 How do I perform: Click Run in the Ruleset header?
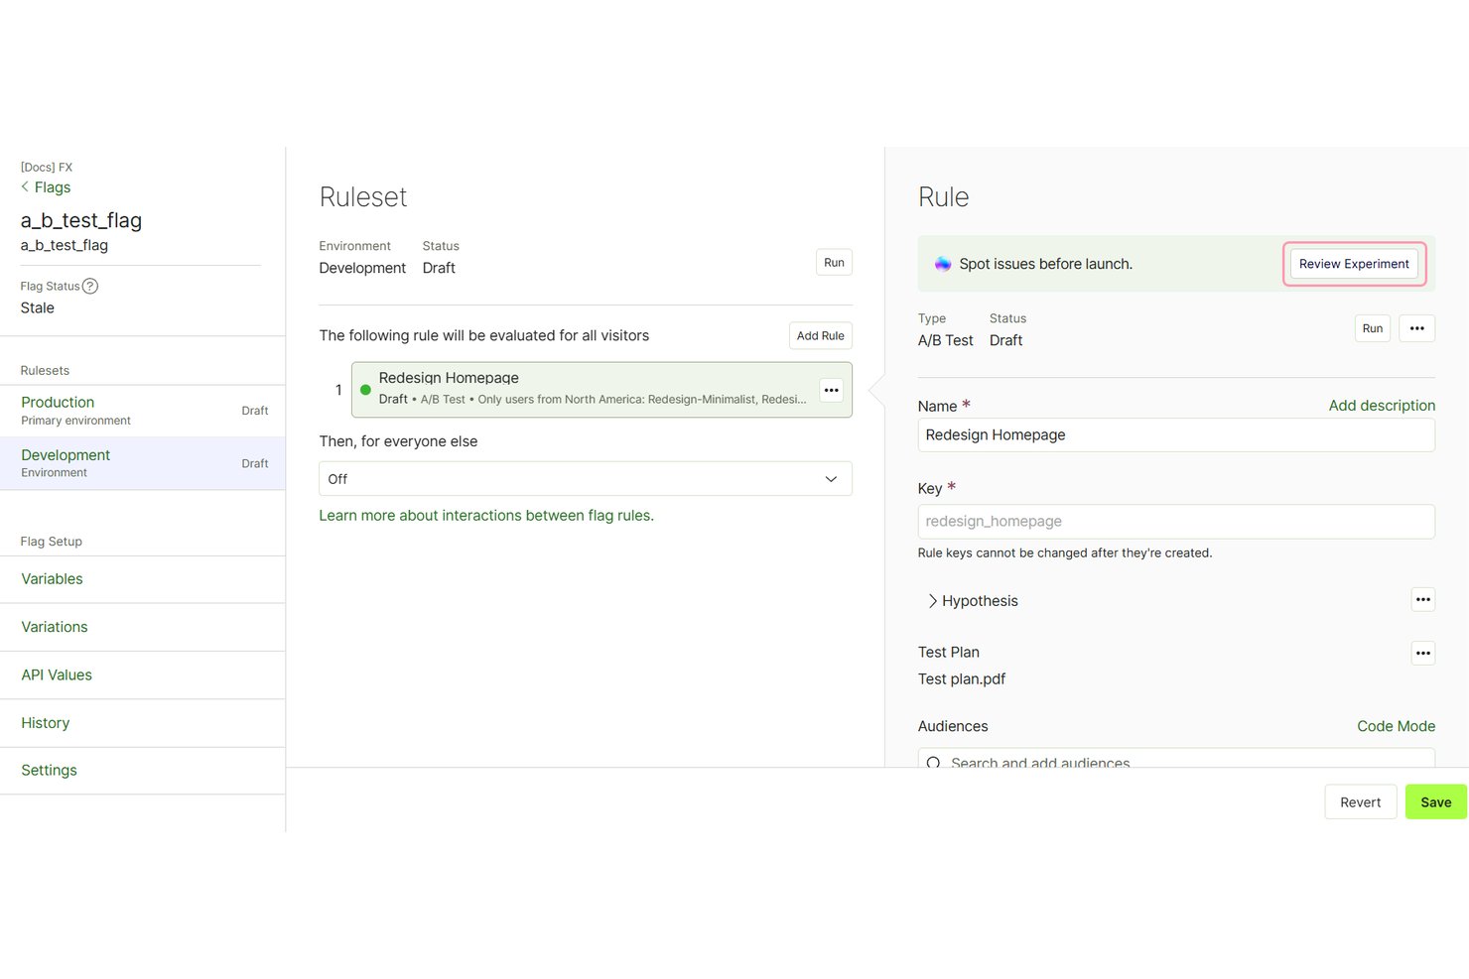pyautogui.click(x=834, y=263)
